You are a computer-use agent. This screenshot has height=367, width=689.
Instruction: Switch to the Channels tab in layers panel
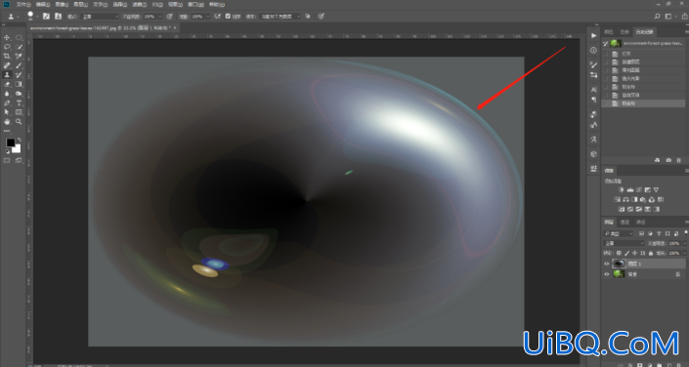[x=624, y=223]
